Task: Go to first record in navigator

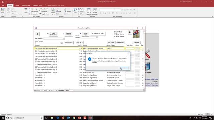Action: pyautogui.click(x=40, y=90)
